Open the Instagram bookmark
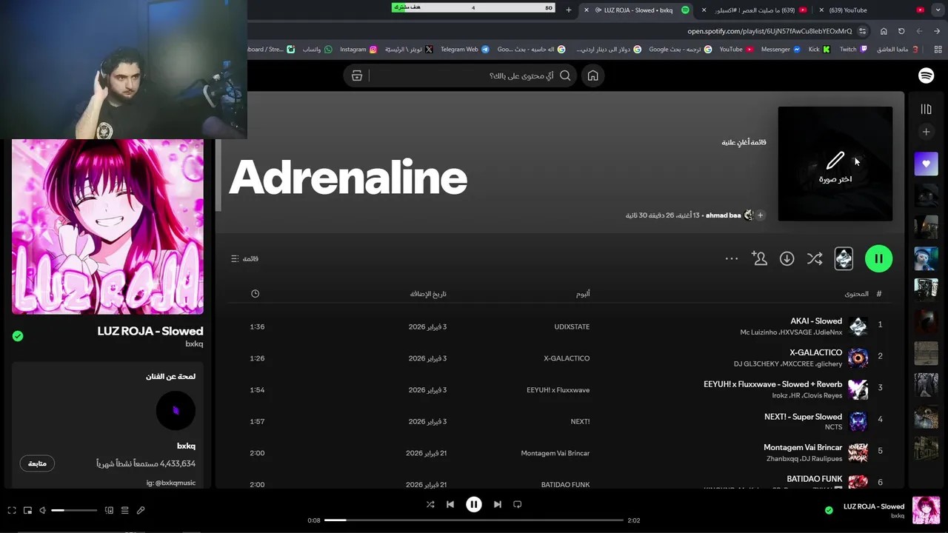Image resolution: width=948 pixels, height=533 pixels. 358,50
